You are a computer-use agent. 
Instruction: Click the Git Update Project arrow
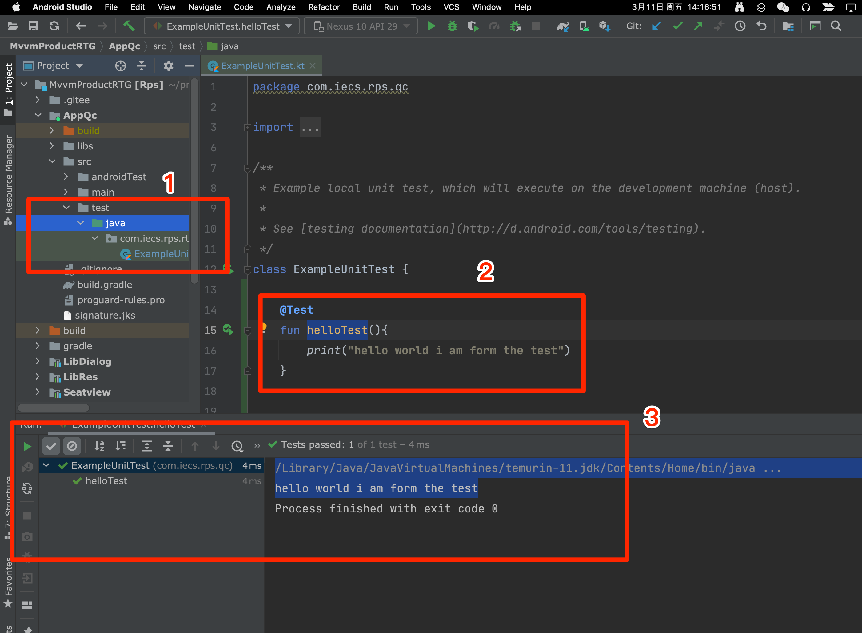656,26
